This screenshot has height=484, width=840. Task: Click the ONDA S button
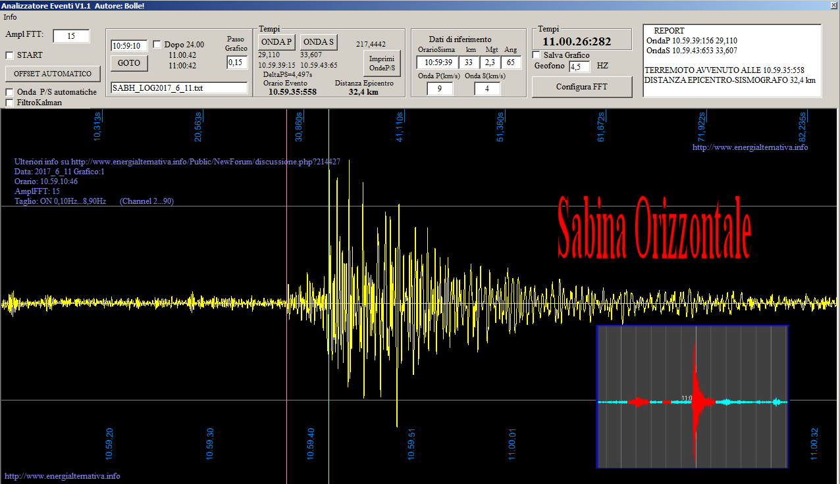(x=319, y=42)
